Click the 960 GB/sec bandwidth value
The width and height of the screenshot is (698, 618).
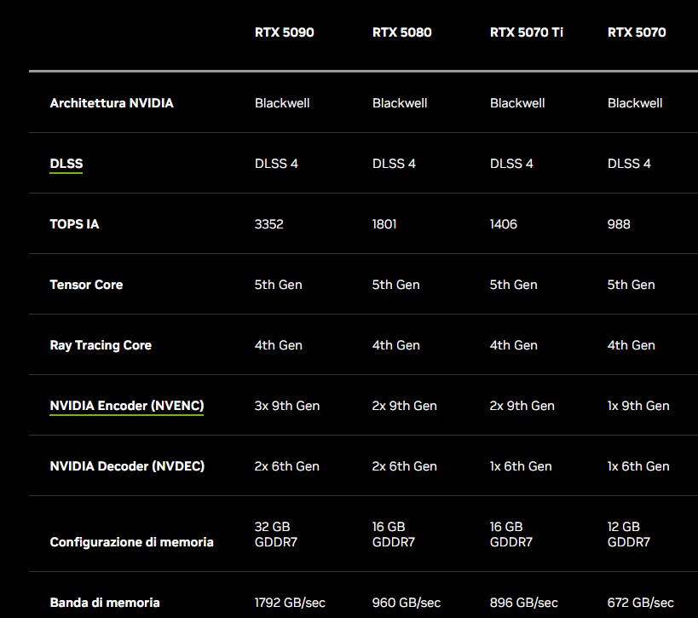point(407,603)
